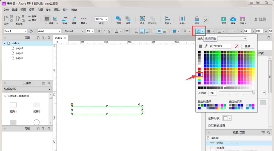Toggle italic text formatting
Viewport: 274px width, 151px height.
[104, 31]
